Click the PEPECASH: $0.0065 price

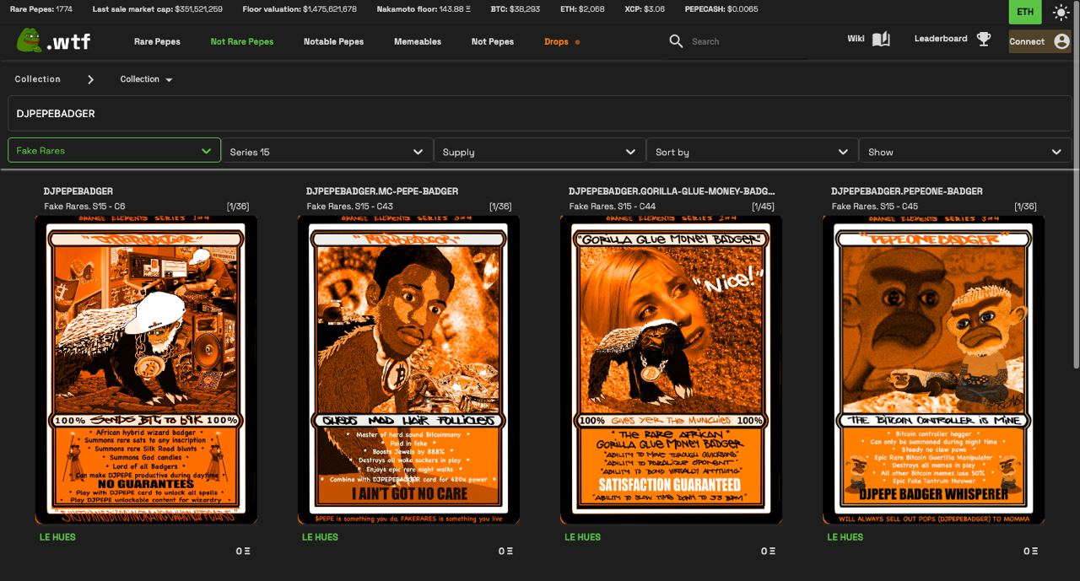click(x=721, y=9)
